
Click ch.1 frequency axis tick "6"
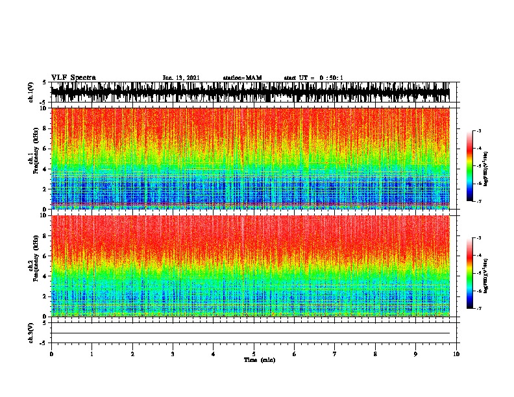[45, 149]
